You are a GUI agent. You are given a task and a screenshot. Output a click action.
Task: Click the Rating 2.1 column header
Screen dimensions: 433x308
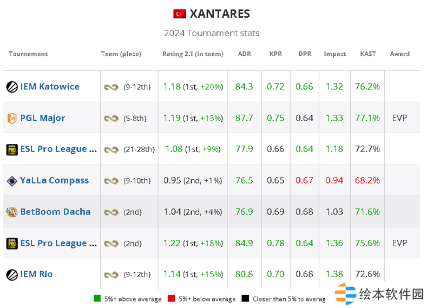click(192, 54)
